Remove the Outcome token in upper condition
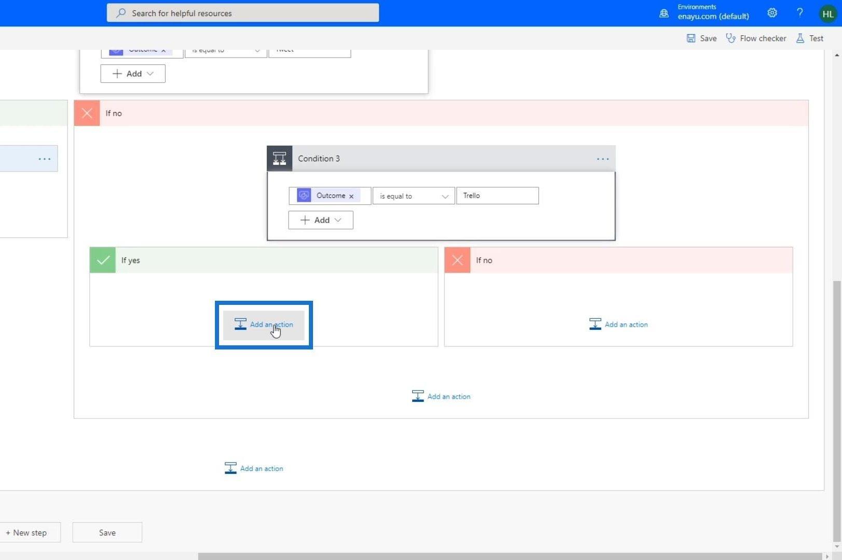Viewport: 842px width, 560px height. (163, 51)
